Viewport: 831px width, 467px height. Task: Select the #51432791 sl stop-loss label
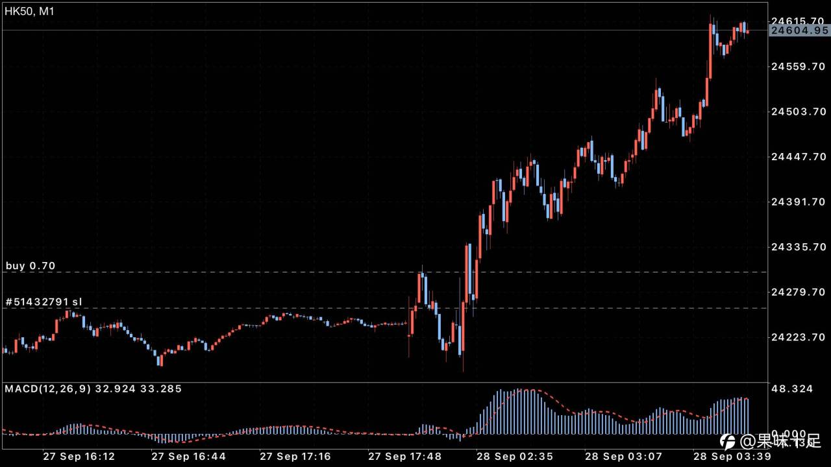coord(44,302)
